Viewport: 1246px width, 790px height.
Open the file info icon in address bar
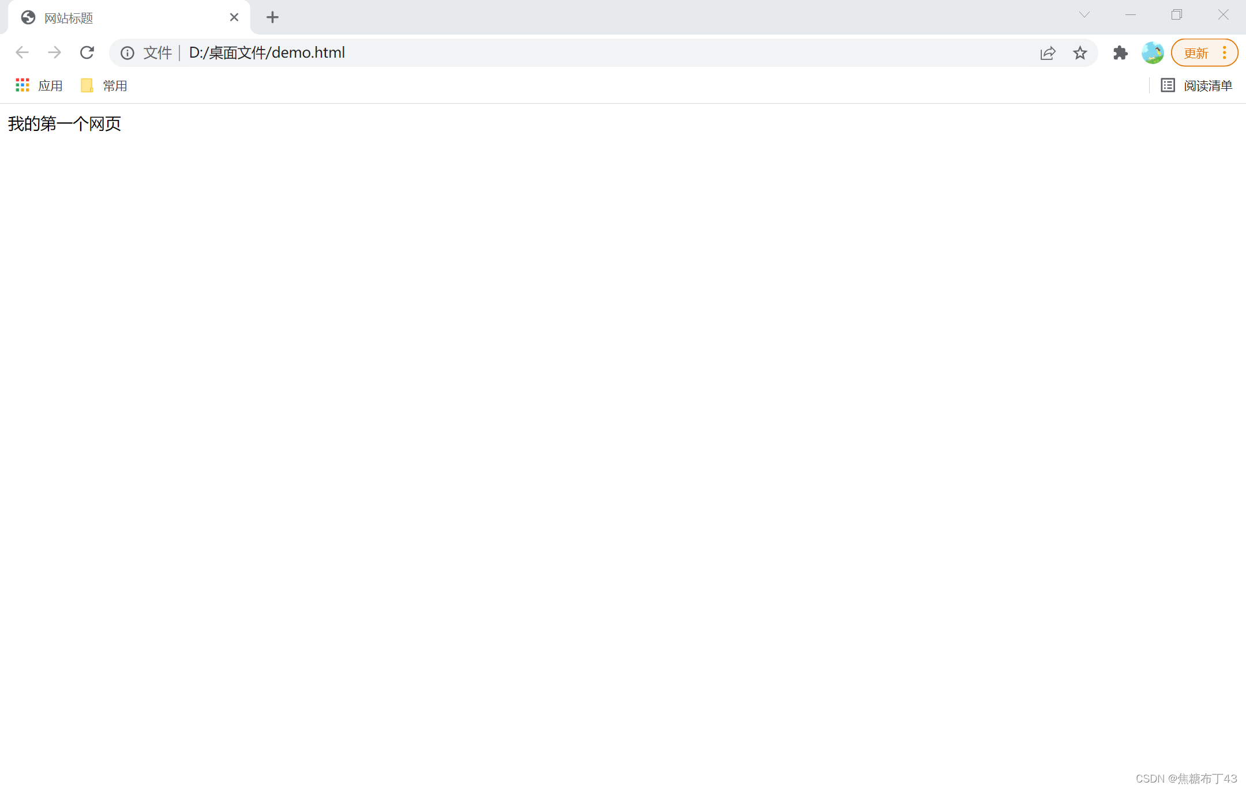tap(127, 53)
